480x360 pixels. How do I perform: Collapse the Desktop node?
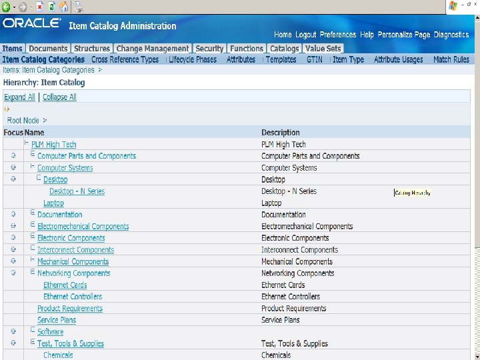pyautogui.click(x=39, y=177)
